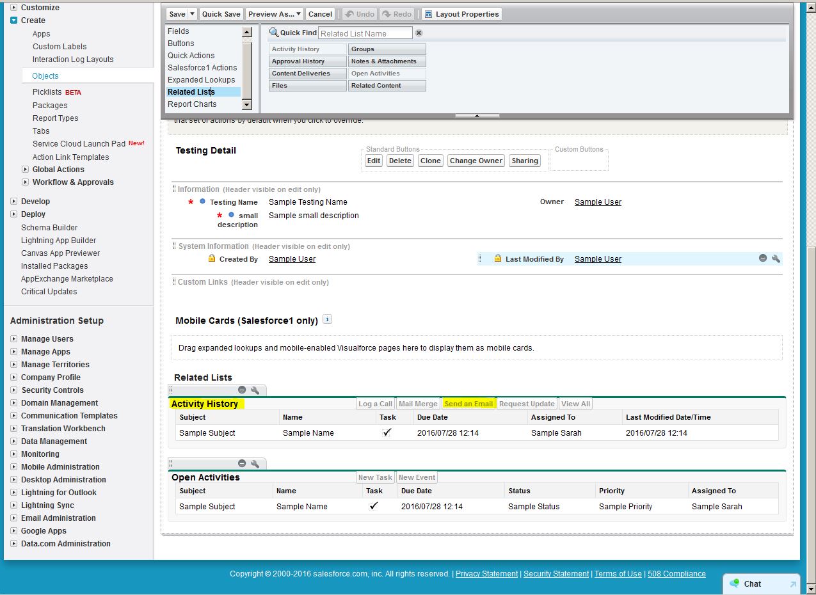Click the wrench icon on Last Modified By
816x595 pixels.
pos(776,258)
